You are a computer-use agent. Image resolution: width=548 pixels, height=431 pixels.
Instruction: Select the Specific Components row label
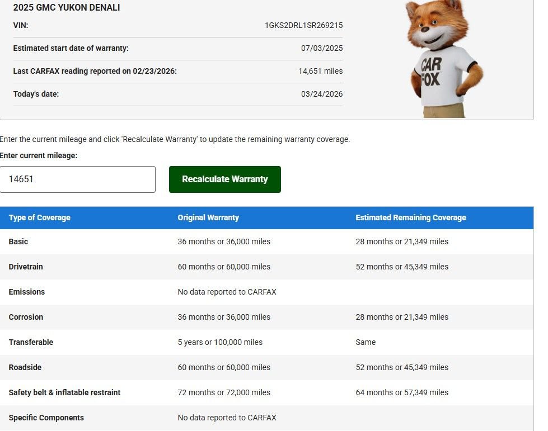pyautogui.click(x=46, y=418)
